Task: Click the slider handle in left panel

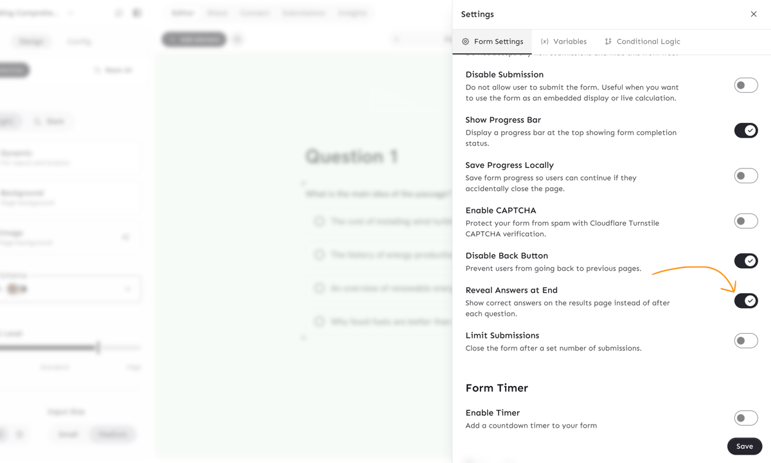Action: click(x=98, y=348)
